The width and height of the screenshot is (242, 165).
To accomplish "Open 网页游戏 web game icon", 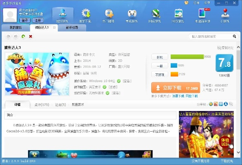I will coord(178,16).
